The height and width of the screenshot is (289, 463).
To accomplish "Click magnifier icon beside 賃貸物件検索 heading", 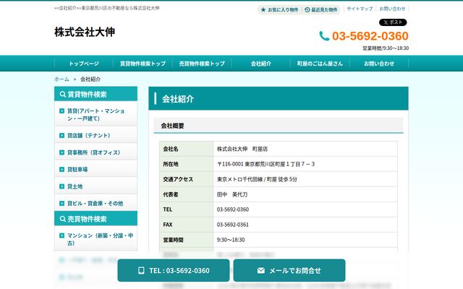I will [63, 95].
